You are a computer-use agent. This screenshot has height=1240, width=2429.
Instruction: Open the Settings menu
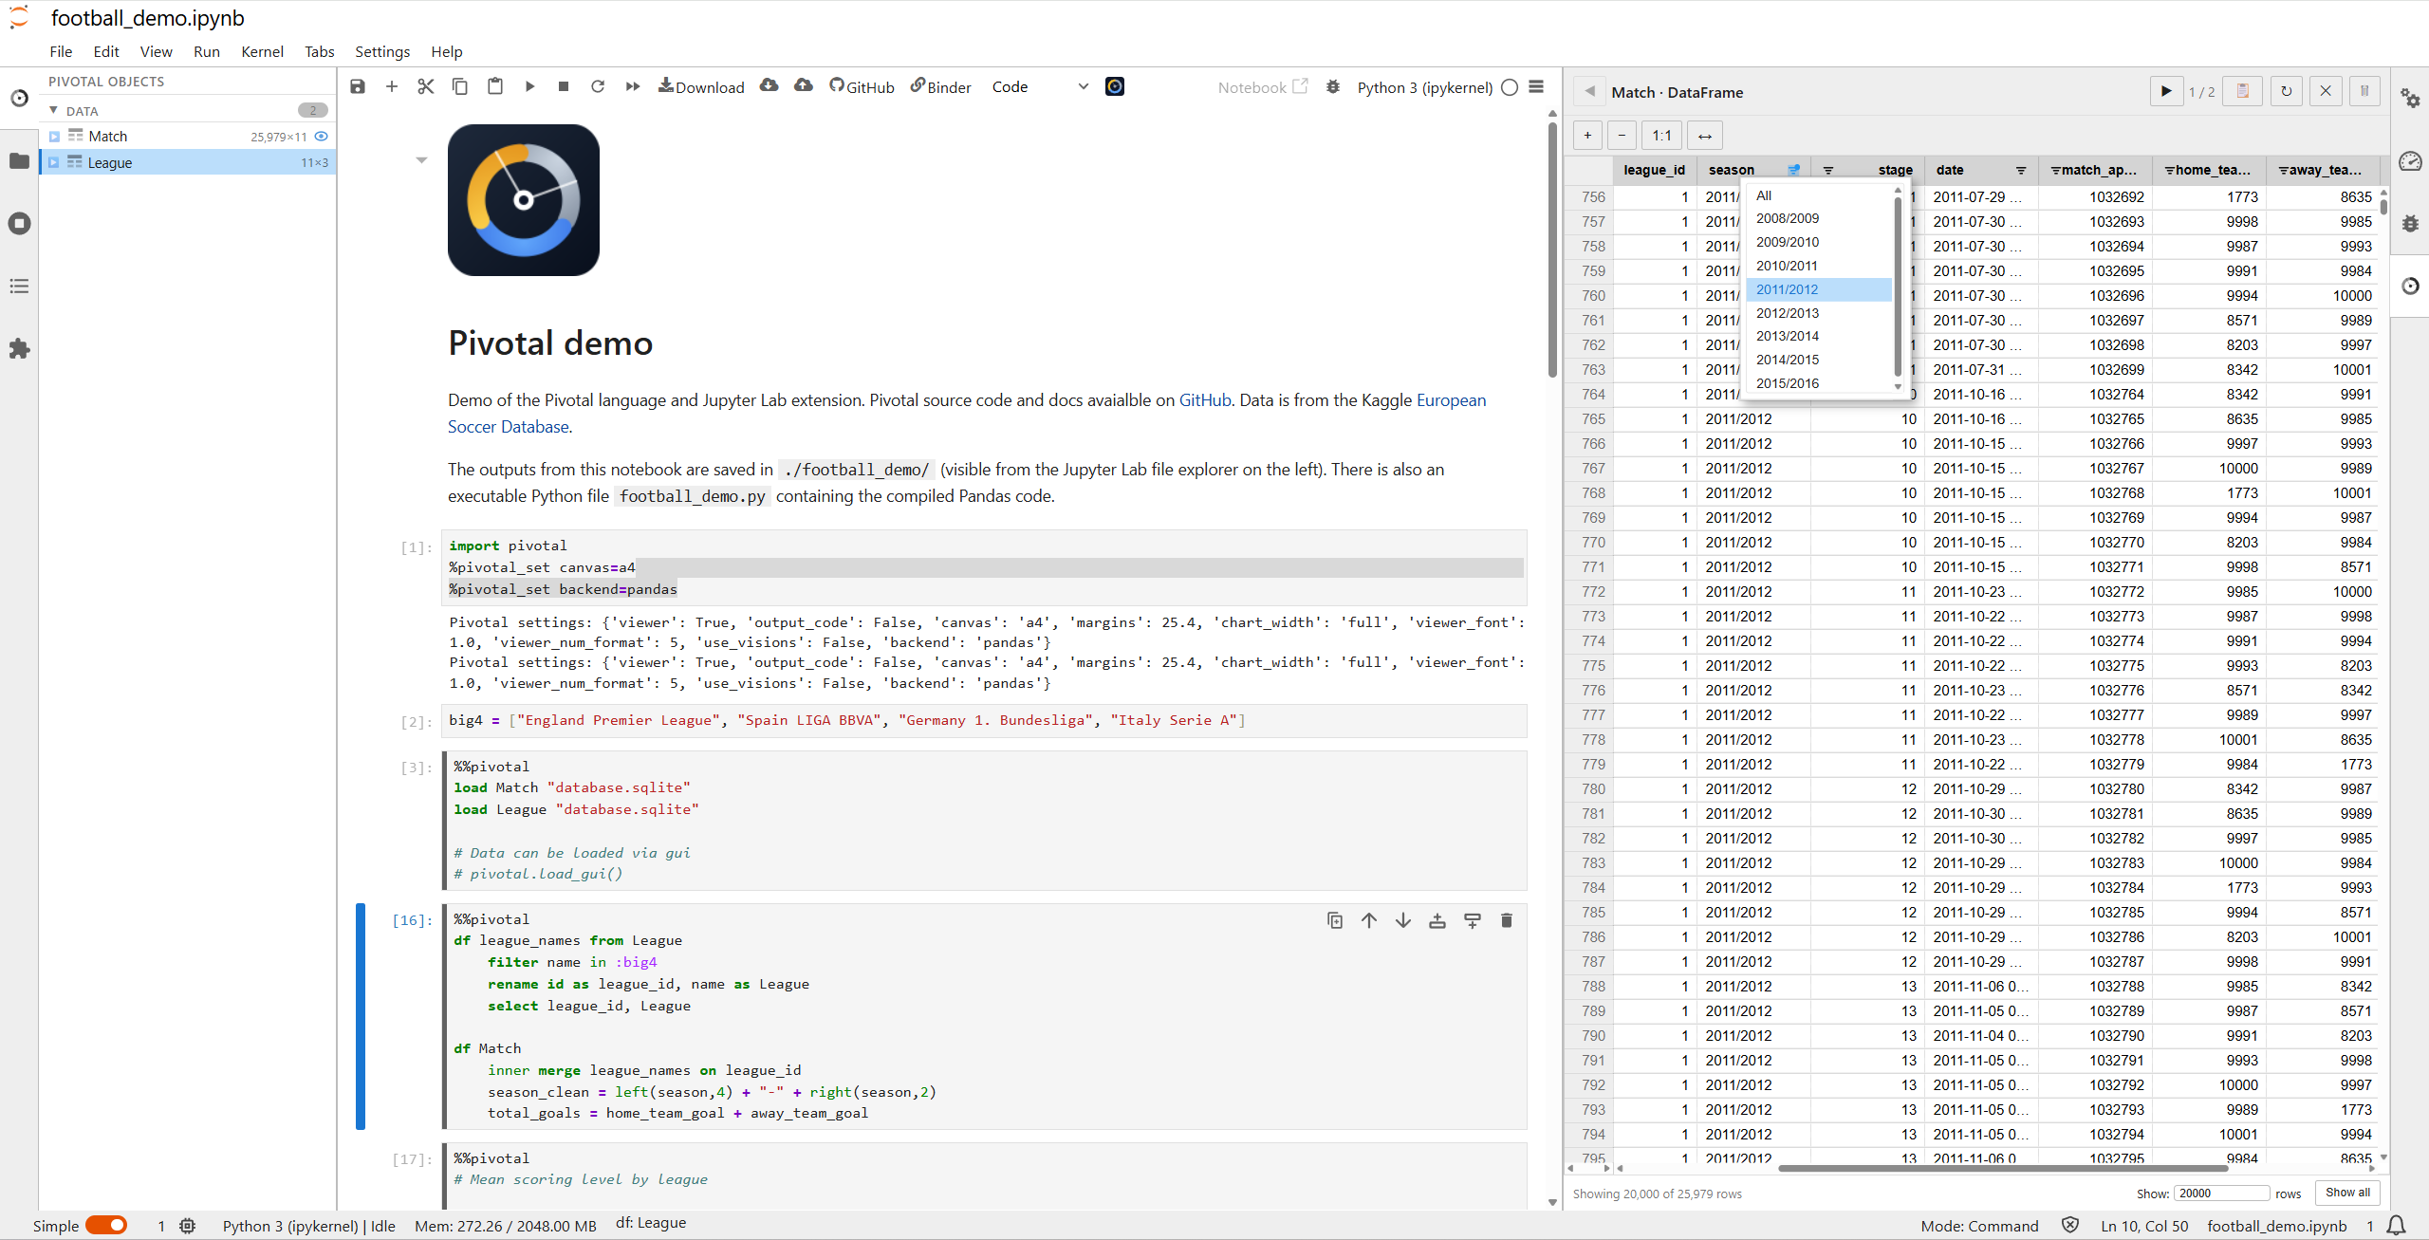pos(382,51)
